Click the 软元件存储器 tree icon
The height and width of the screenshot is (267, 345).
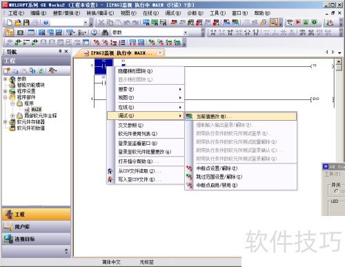(12, 122)
